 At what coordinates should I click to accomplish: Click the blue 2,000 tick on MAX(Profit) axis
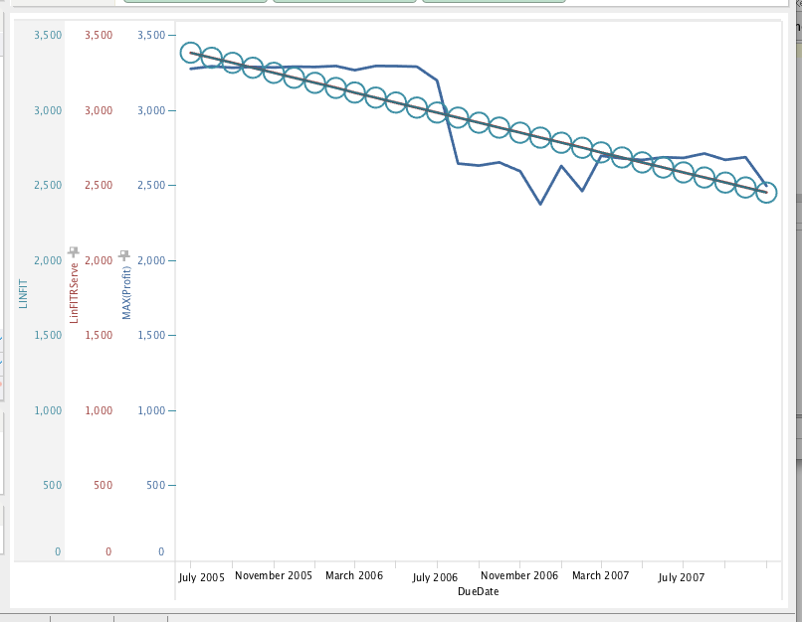pos(151,260)
